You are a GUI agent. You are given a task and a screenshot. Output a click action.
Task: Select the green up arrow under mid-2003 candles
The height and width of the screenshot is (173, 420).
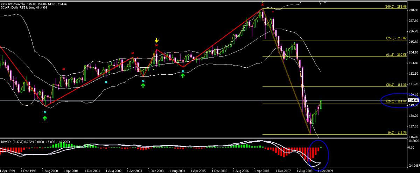click(143, 85)
